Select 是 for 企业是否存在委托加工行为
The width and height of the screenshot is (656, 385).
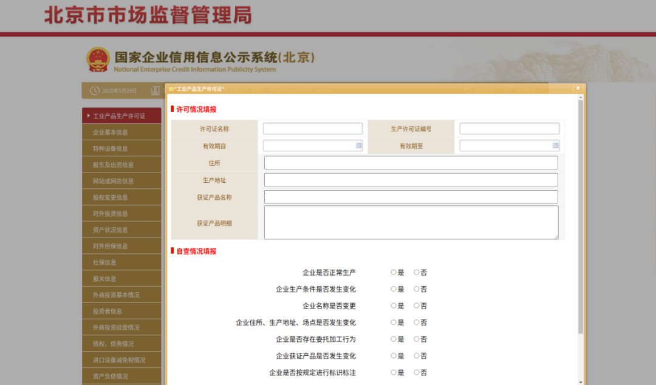tap(393, 339)
